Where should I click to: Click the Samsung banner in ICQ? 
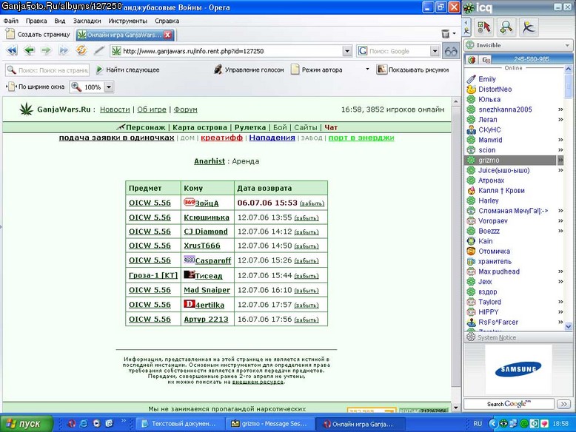coord(518,369)
